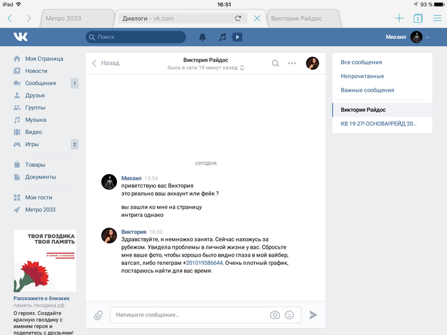Open the КВ 19-27 group conversation
Image resolution: width=447 pixels, height=335 pixels.
point(378,124)
